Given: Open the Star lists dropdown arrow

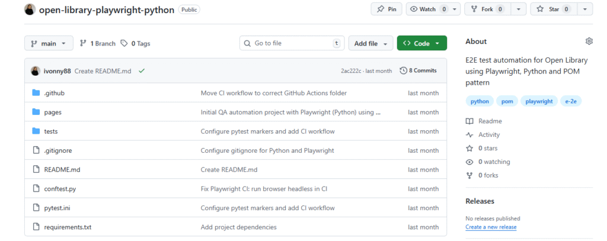Looking at the screenshot, I should (x=585, y=9).
